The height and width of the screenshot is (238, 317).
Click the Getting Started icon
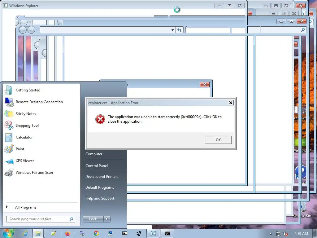point(8,90)
